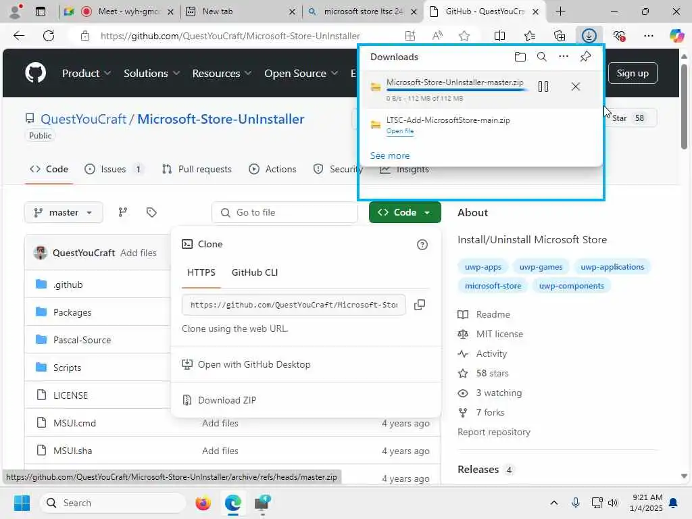692x519 pixels.
Task: Pin the Downloads panel
Action: (586, 57)
